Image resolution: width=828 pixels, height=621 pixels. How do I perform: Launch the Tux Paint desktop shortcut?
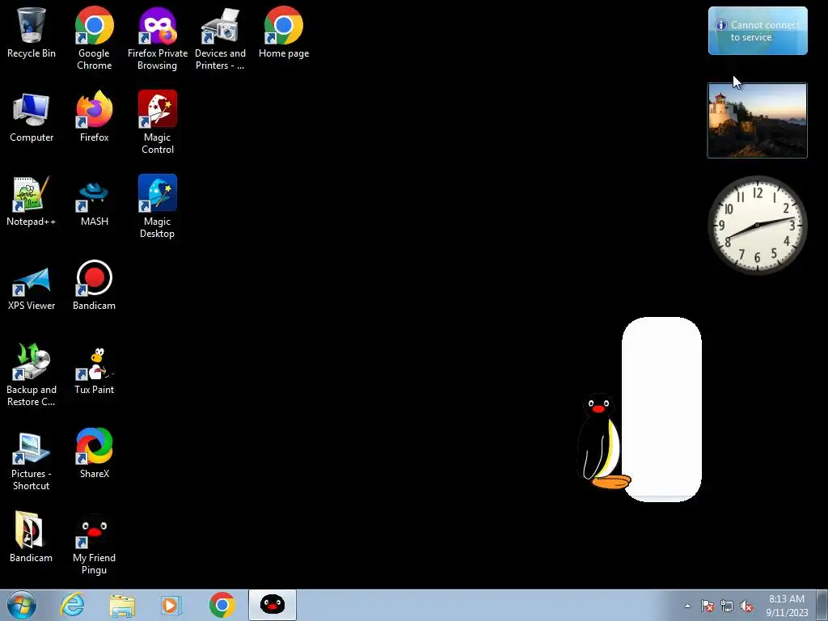(94, 370)
